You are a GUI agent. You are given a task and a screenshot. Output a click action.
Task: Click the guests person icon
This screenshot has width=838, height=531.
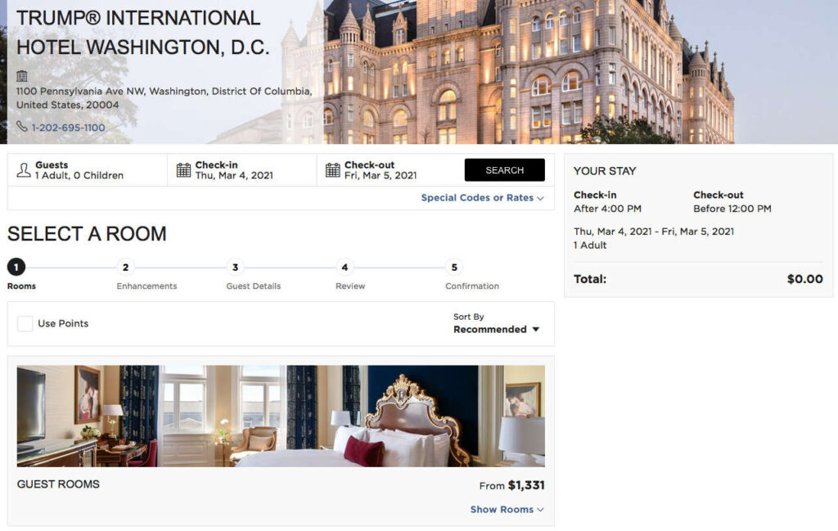click(x=24, y=170)
